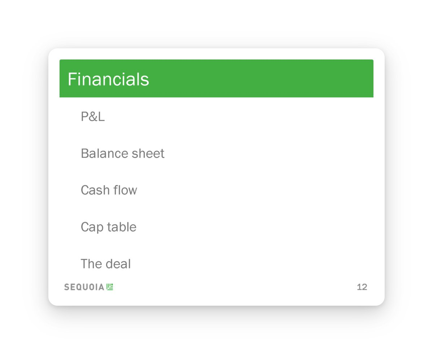Choose the Cap table list item
The image size is (433, 354).
(x=108, y=227)
